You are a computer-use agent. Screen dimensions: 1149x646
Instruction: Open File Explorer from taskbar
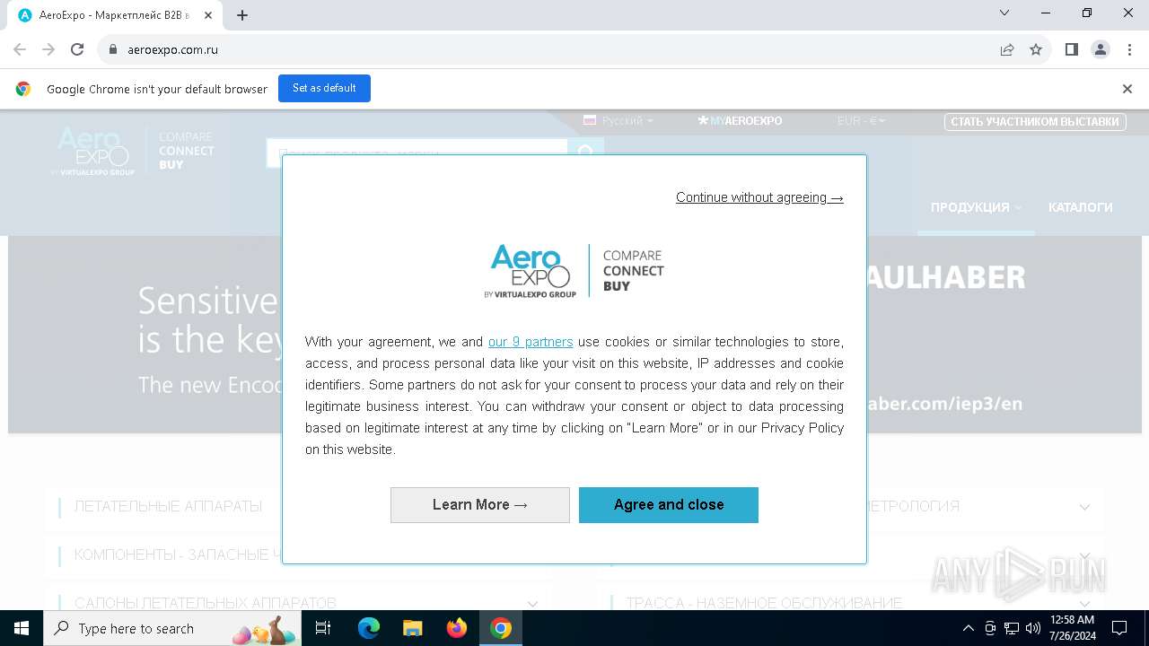click(413, 628)
